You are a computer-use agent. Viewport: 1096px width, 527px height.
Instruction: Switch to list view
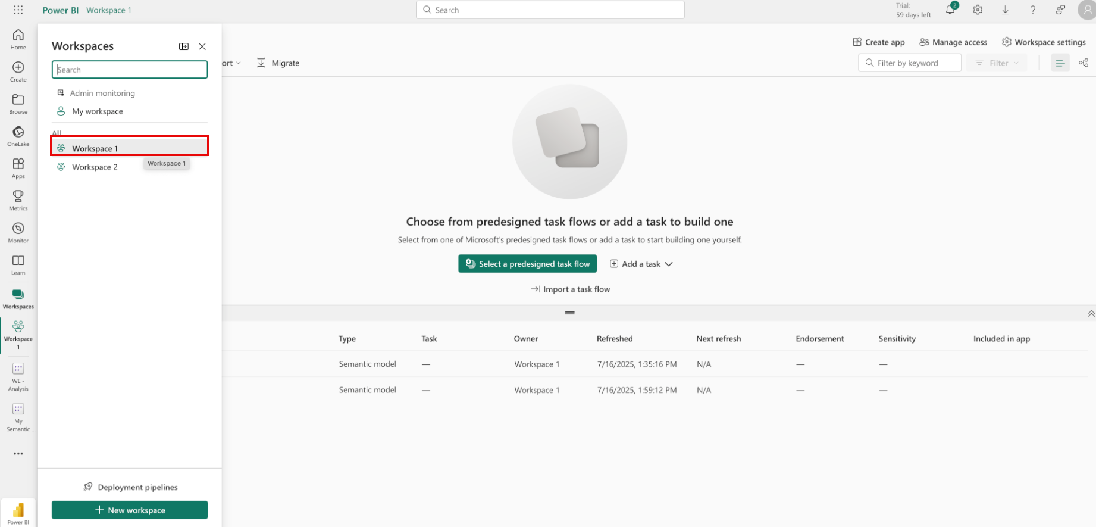tap(1060, 63)
